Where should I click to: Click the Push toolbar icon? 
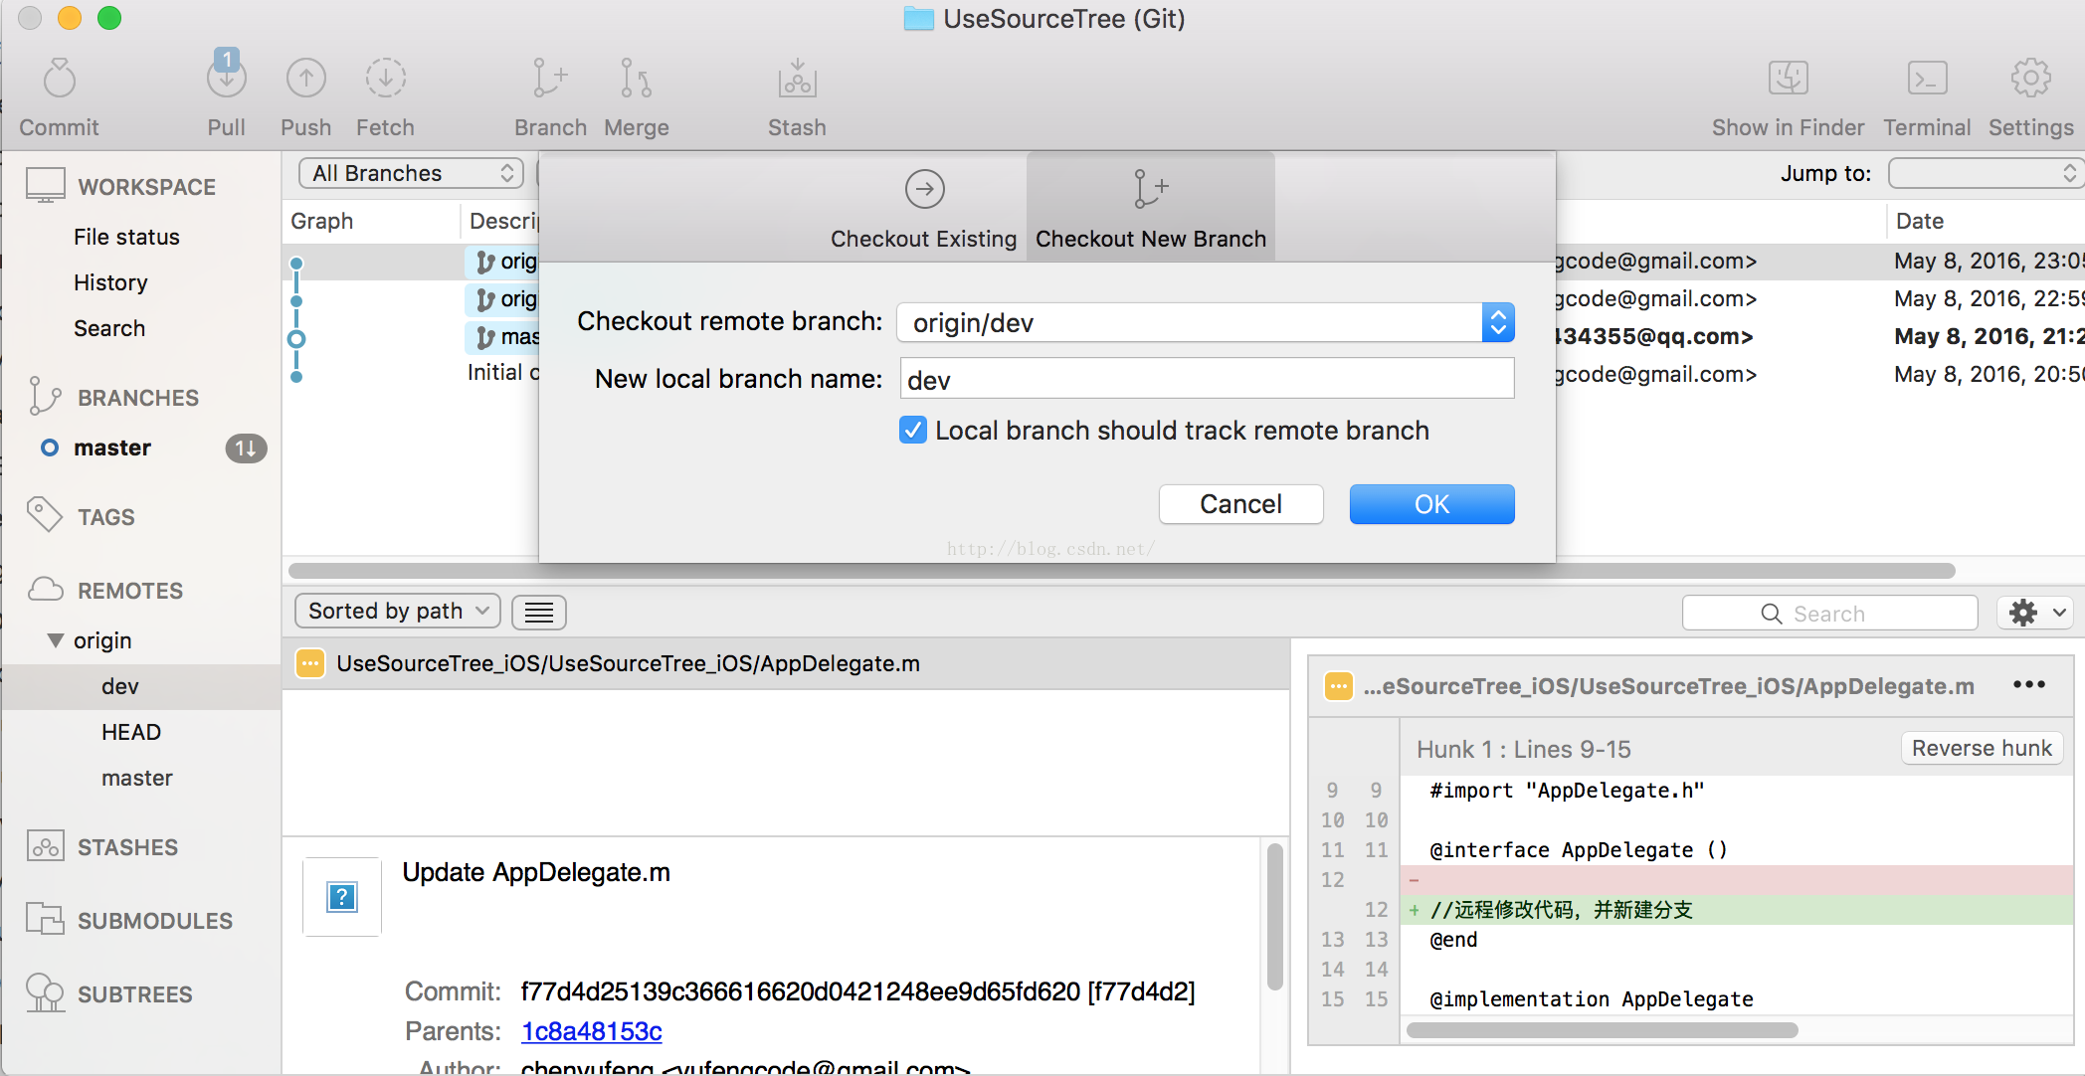pos(305,80)
